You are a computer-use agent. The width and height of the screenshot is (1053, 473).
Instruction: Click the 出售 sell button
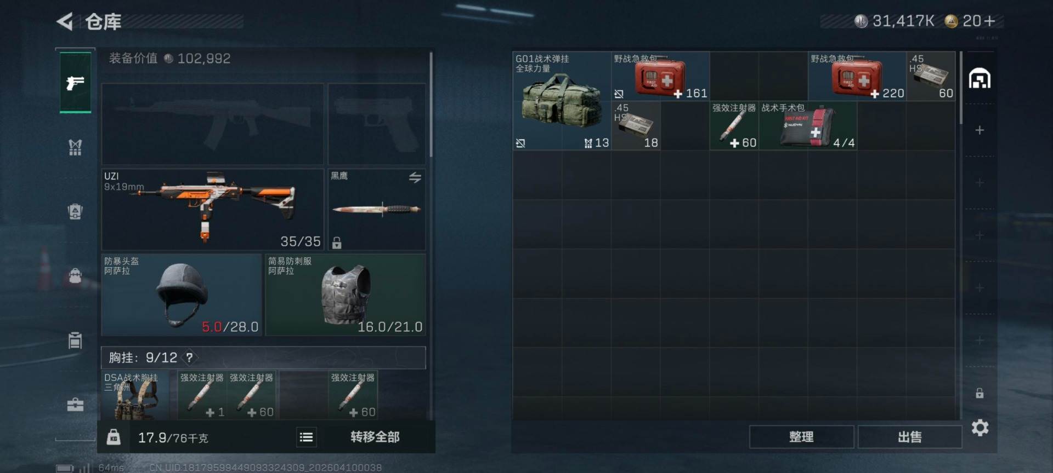[909, 437]
